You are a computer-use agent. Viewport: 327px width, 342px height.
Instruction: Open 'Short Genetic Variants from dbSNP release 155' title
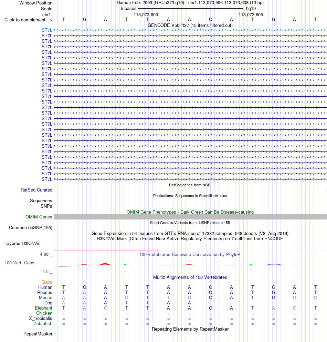pyautogui.click(x=190, y=223)
